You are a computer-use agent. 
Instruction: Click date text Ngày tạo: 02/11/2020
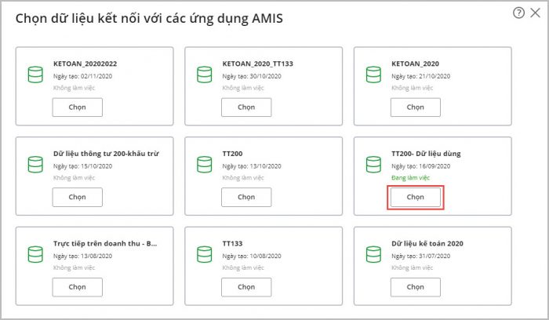tap(82, 76)
